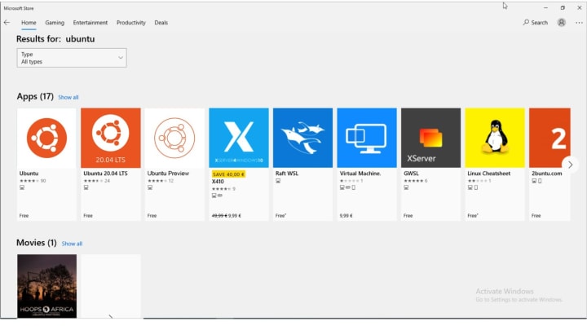
Task: Minimize the Microsoft Store window
Action: [545, 8]
